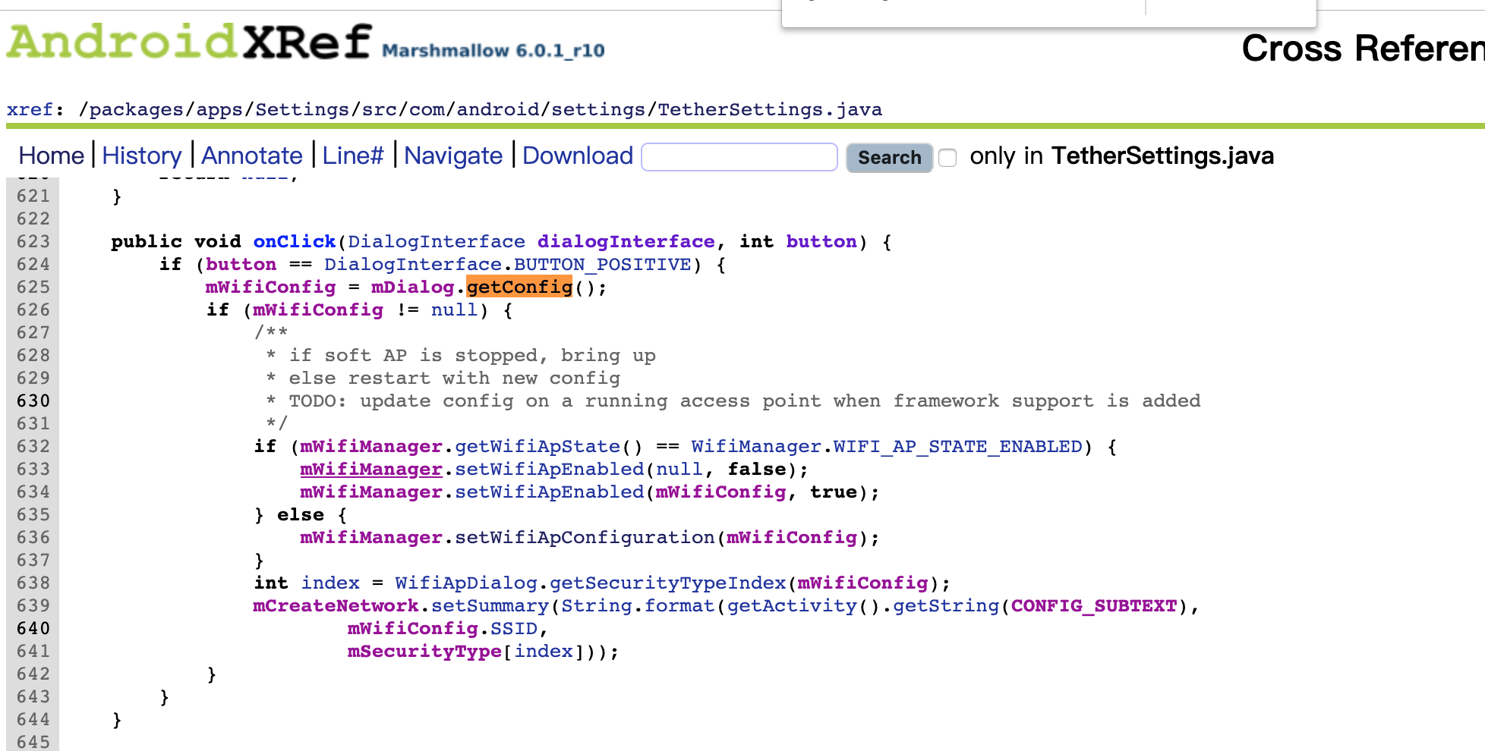Click setSummary method link
Viewport: 1485px width, 751px height.
490,605
